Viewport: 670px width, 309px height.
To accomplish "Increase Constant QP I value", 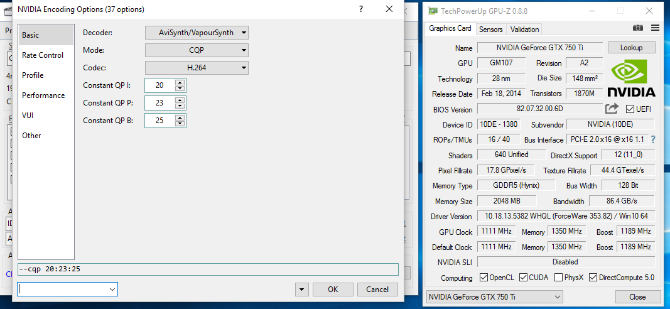I will [x=180, y=82].
